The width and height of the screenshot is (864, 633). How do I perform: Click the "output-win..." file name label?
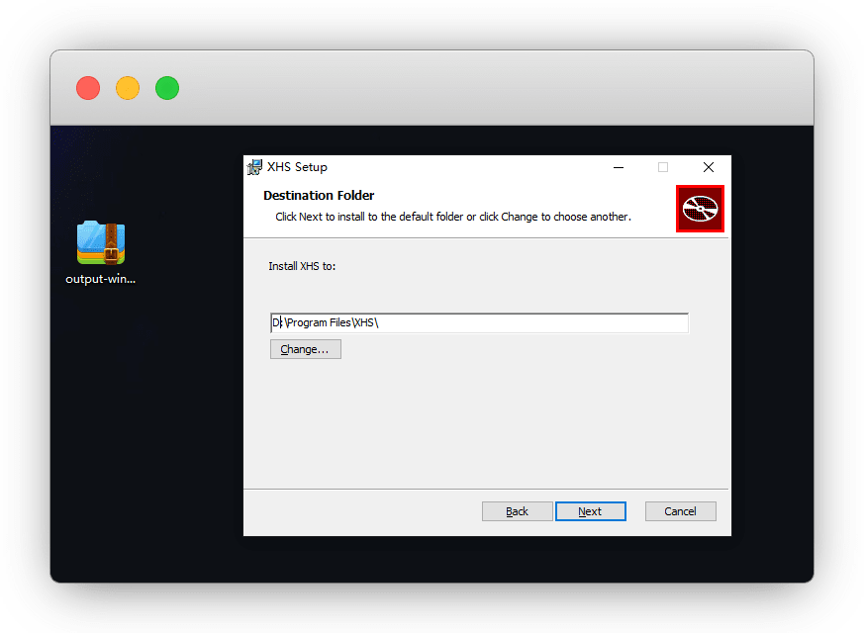click(100, 279)
